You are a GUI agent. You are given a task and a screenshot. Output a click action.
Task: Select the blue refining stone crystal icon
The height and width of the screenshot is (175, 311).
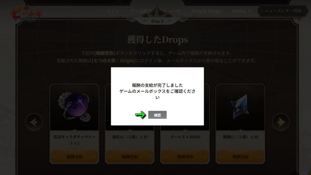240,107
